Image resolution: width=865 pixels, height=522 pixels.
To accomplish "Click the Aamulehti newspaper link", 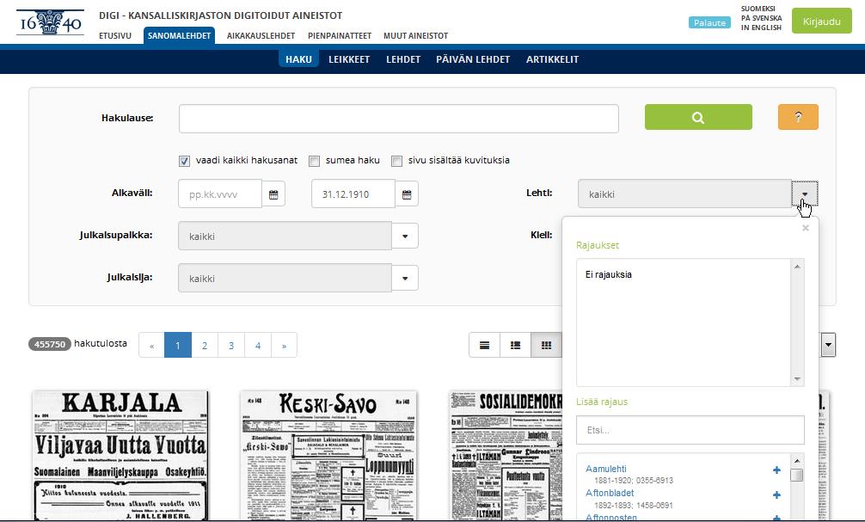I will (x=605, y=469).
